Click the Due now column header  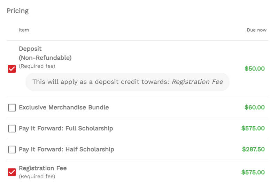pyautogui.click(x=257, y=30)
